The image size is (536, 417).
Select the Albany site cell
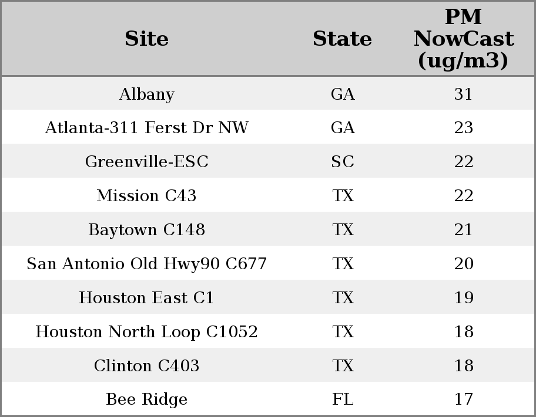pos(146,94)
